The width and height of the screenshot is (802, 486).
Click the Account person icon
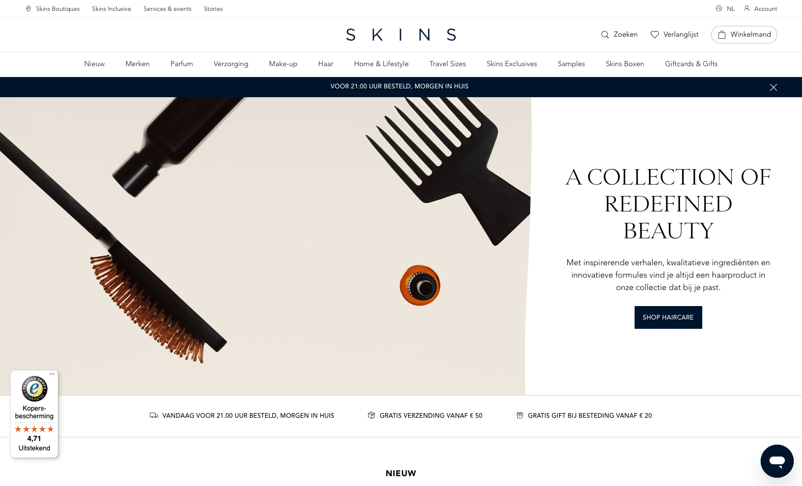point(747,8)
